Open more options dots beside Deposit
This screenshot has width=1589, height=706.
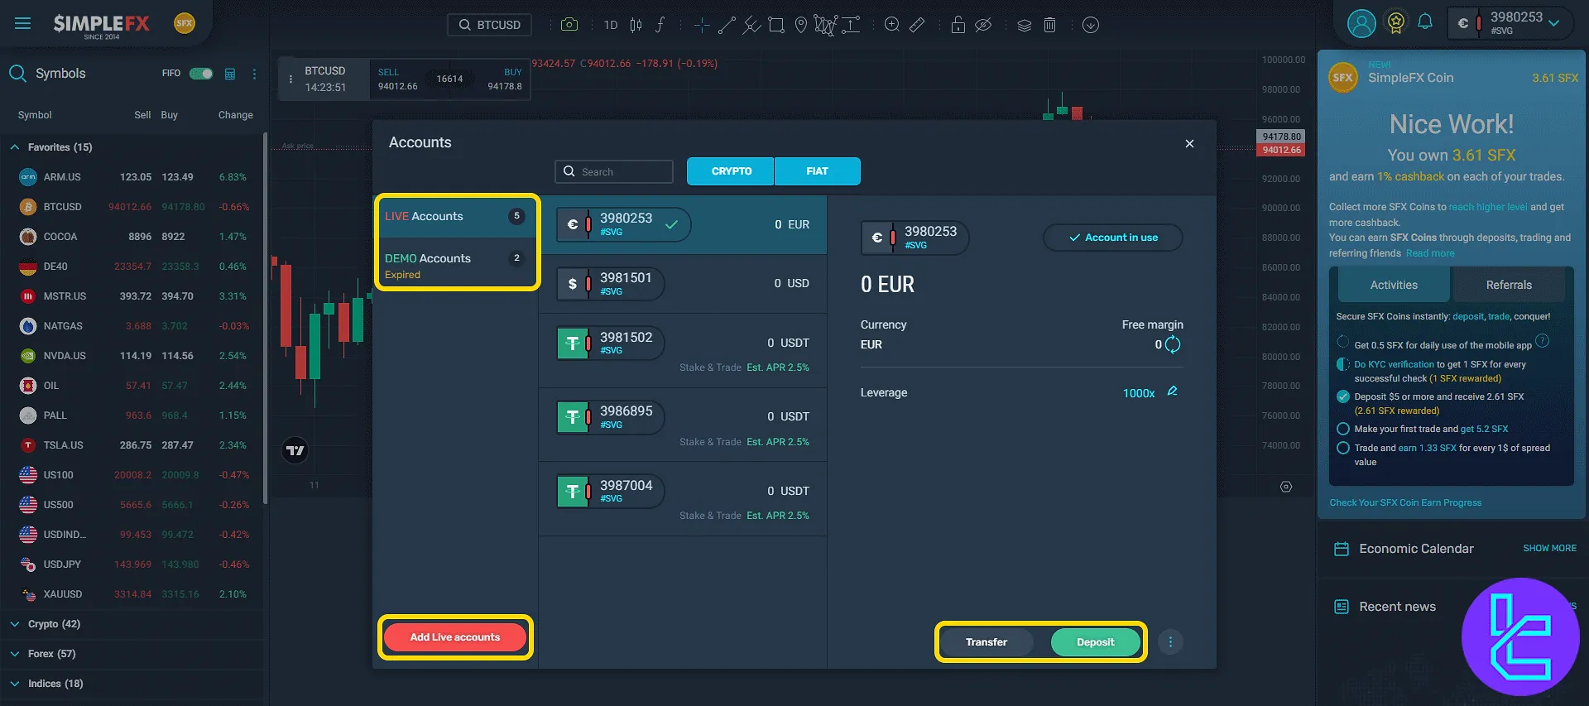pos(1170,641)
